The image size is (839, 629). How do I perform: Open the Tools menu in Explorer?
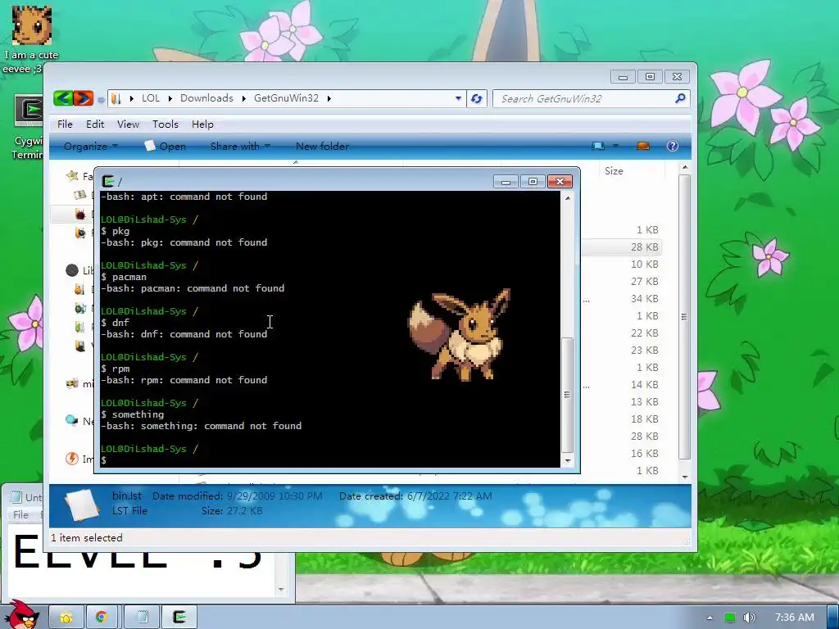pos(166,124)
